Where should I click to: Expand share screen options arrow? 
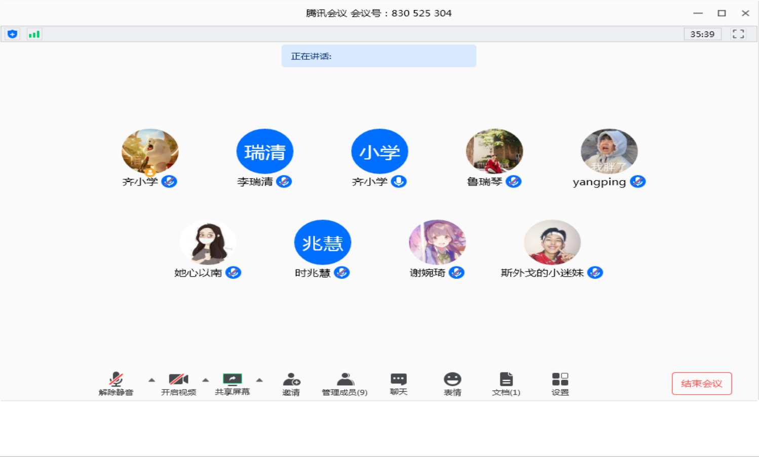259,380
